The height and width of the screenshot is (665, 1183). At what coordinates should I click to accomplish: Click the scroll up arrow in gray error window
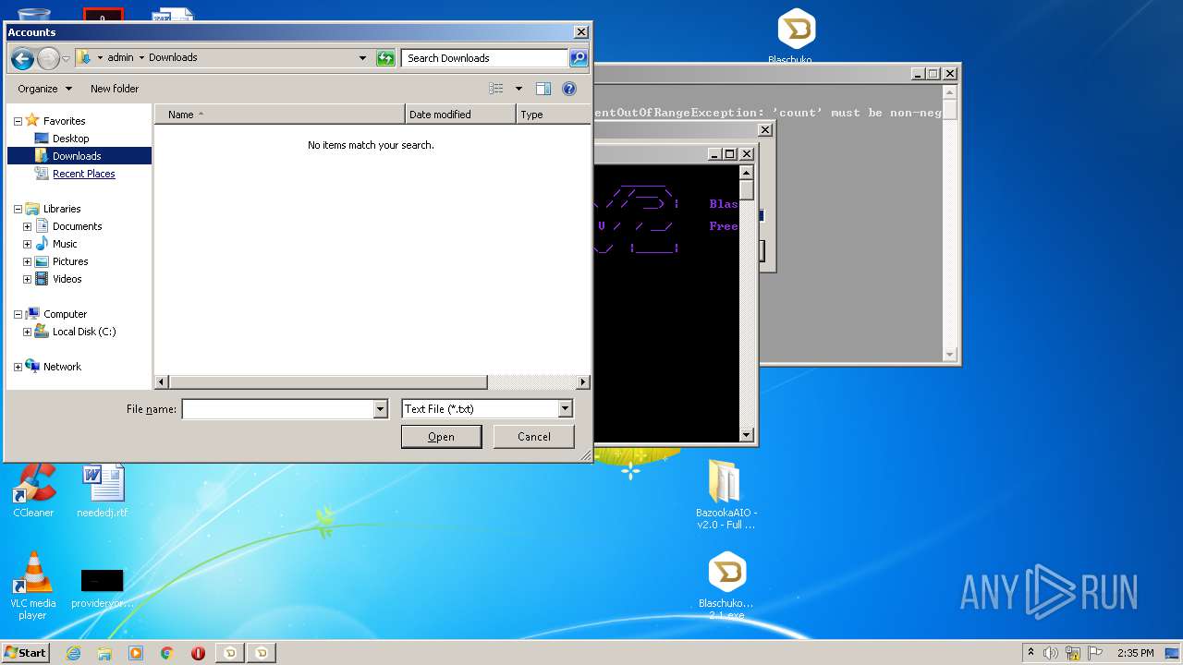click(949, 92)
